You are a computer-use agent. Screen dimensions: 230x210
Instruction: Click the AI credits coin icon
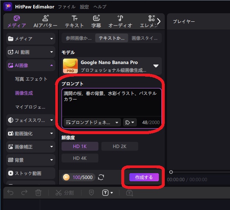tap(66, 177)
